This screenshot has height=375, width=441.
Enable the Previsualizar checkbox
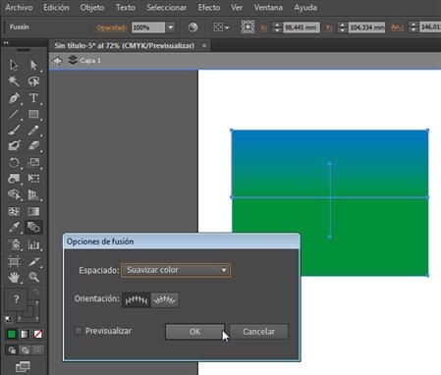coord(79,331)
